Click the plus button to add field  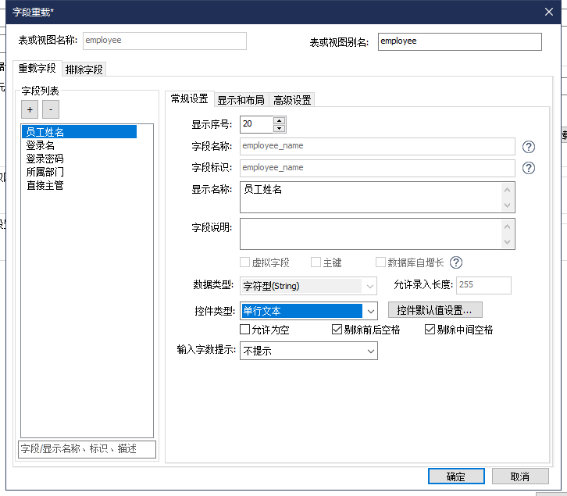click(30, 110)
